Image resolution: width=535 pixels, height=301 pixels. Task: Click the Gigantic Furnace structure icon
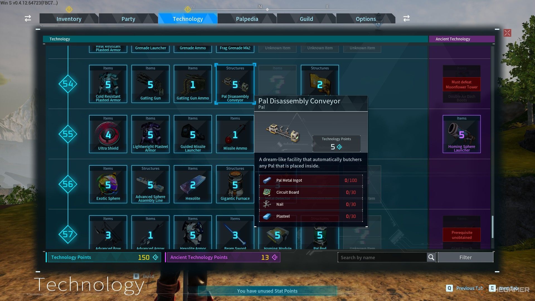coord(235,184)
